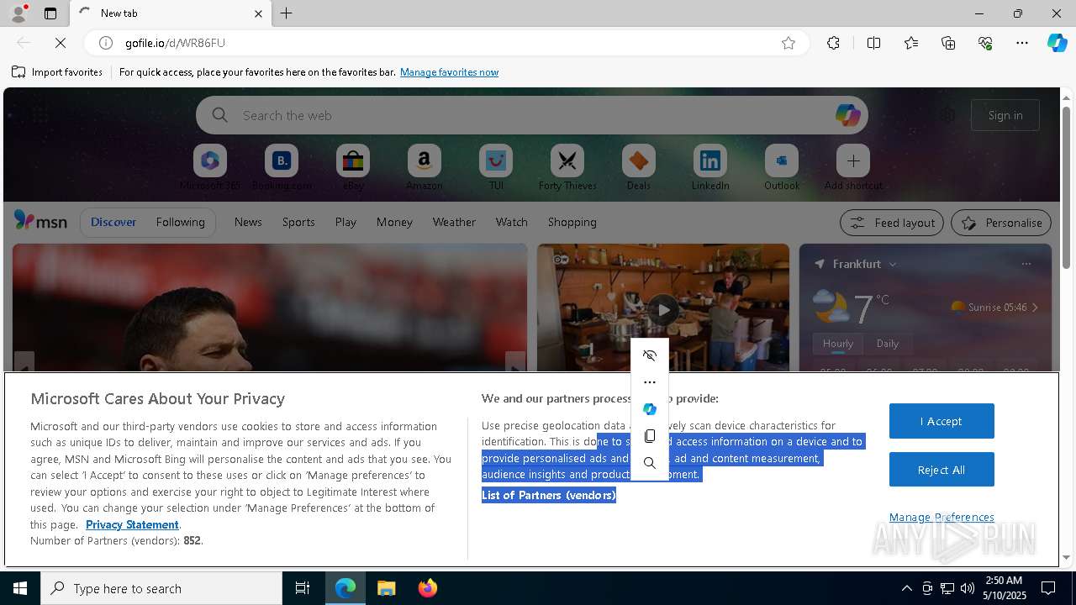Copy selected text icon

pos(649,436)
